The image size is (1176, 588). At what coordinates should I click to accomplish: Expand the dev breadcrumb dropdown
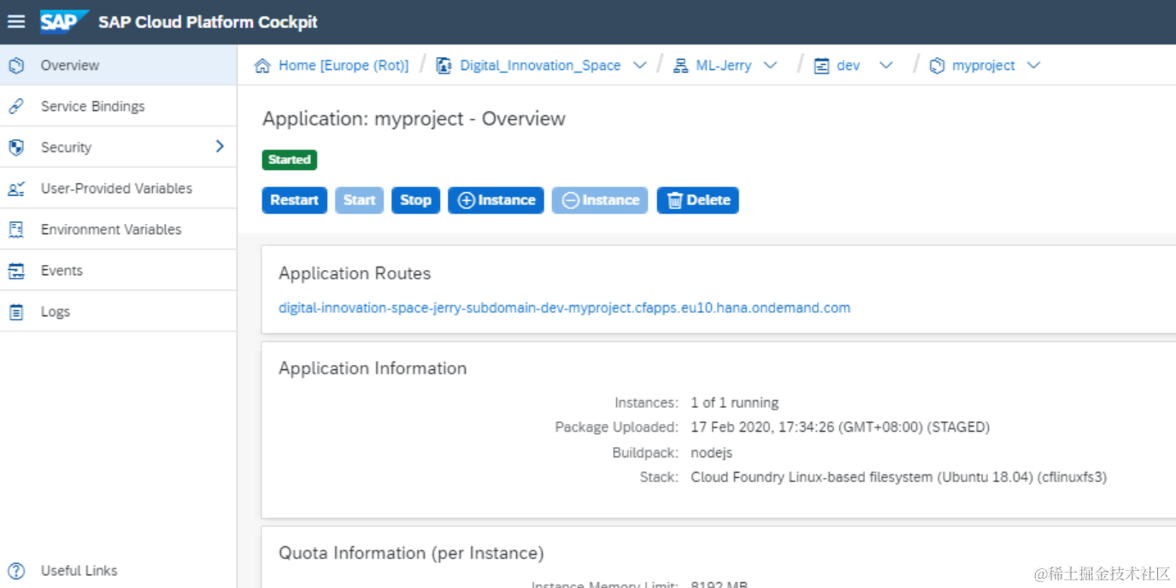885,66
